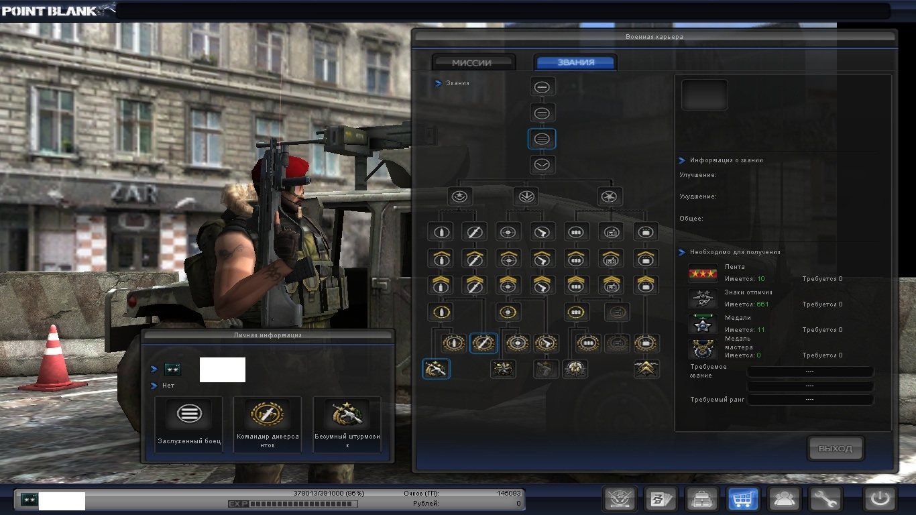Click the Медаль мастера requirement icon

pos(703,349)
